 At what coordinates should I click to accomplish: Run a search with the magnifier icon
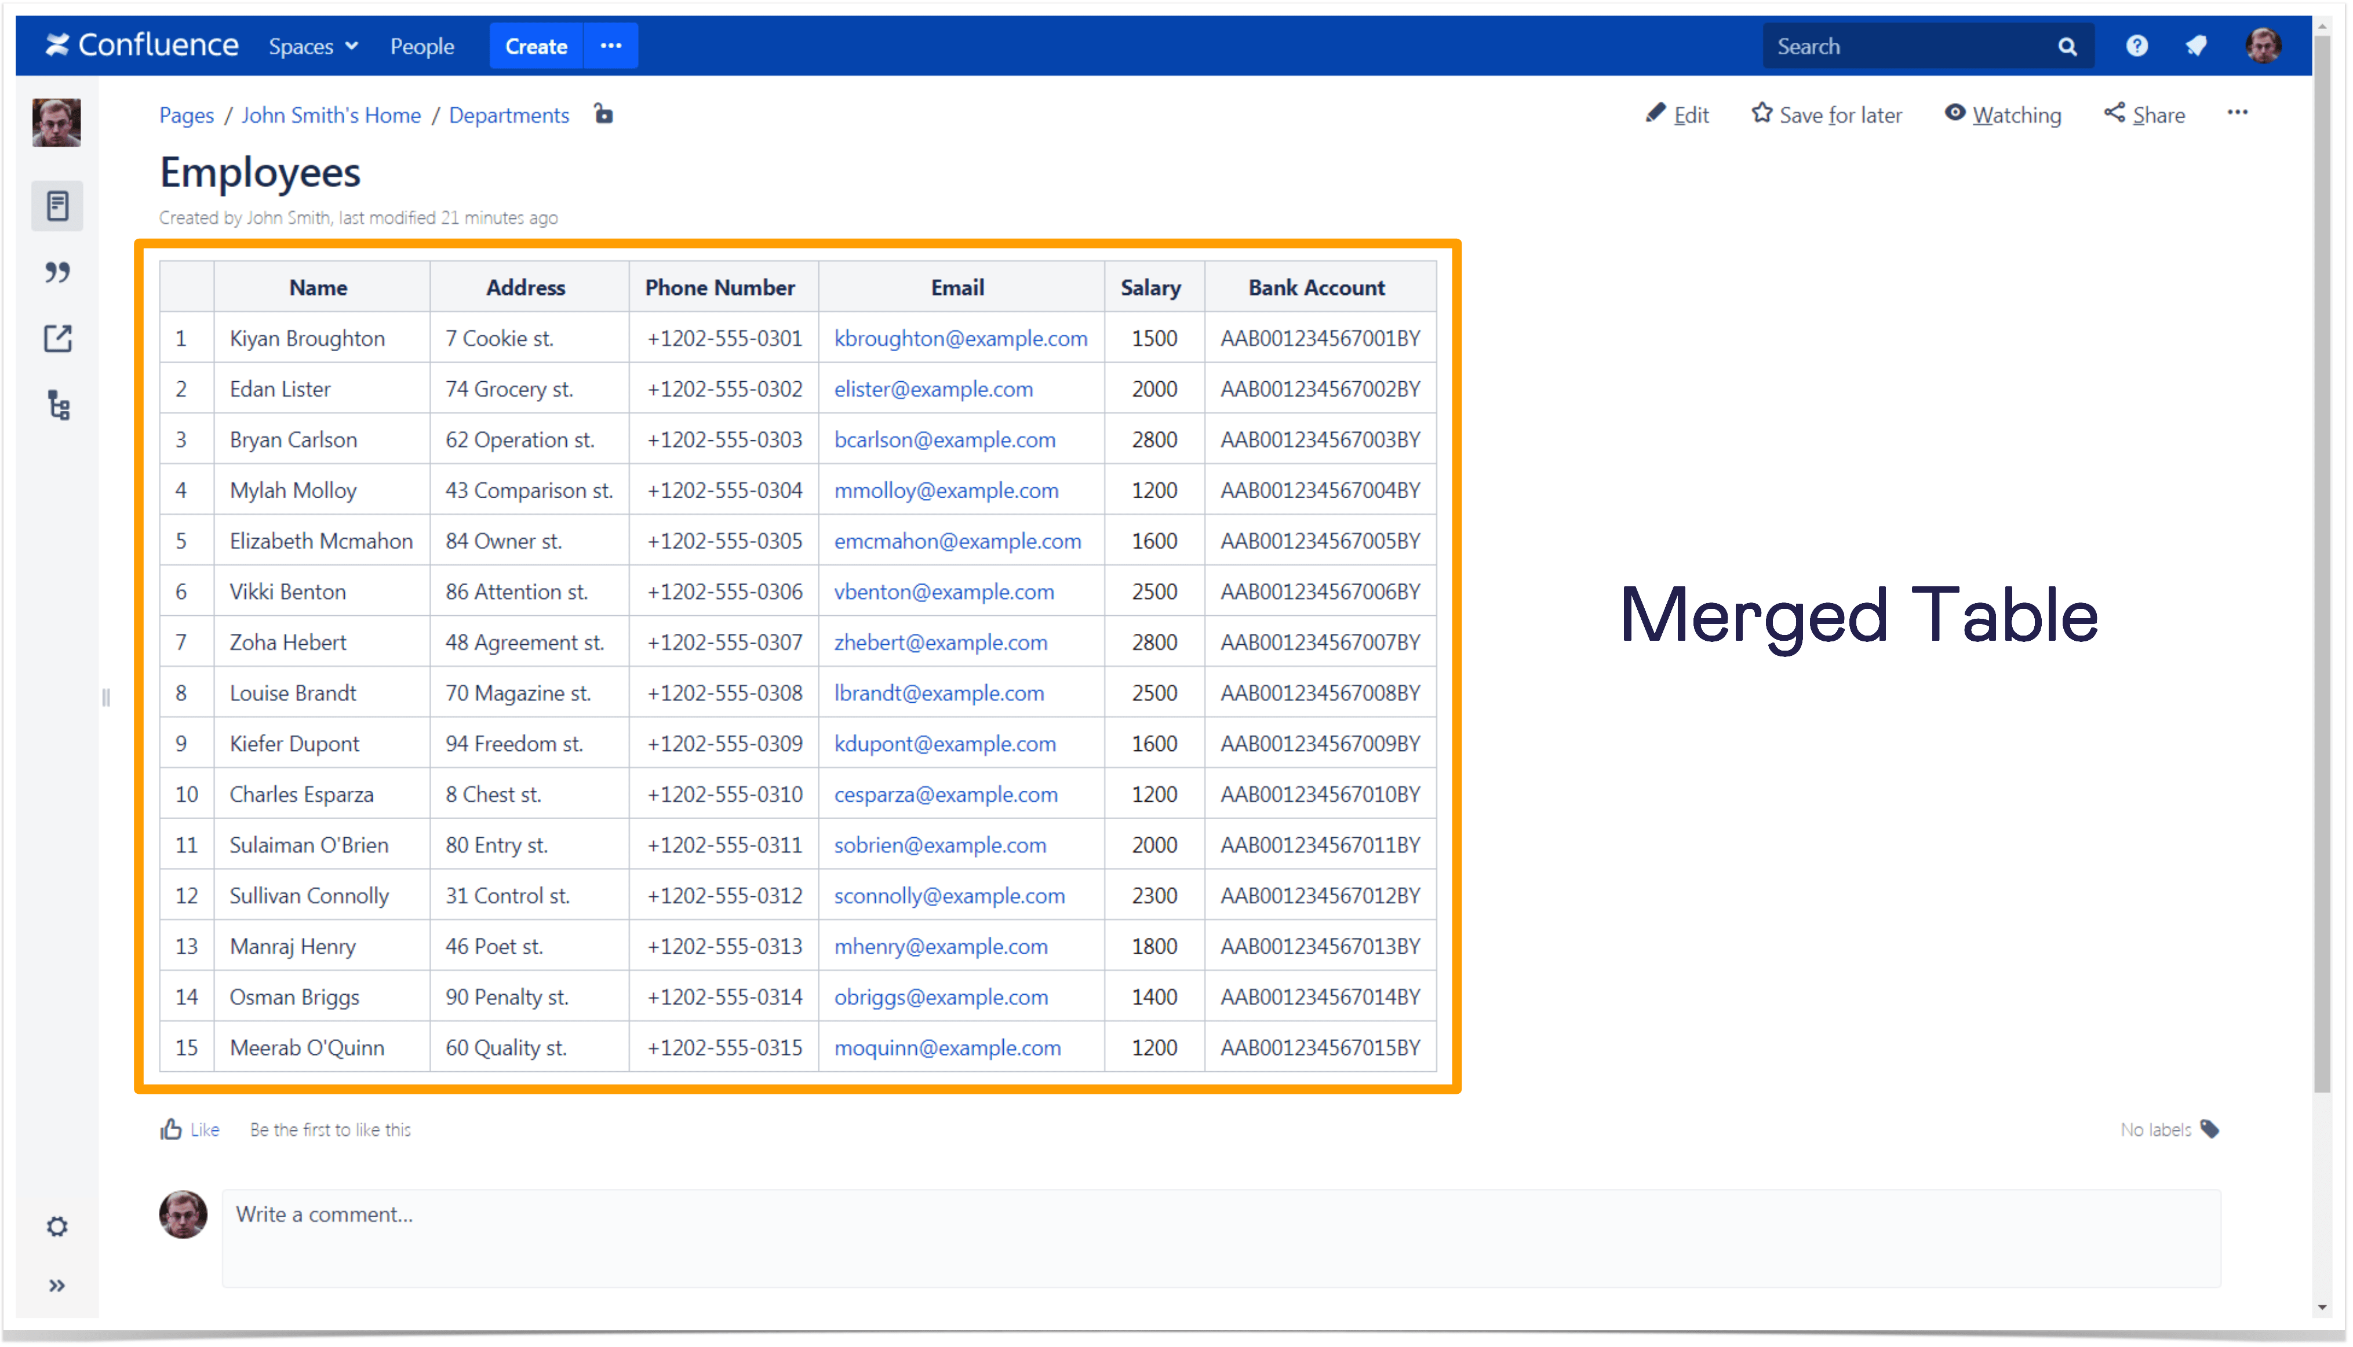click(x=2067, y=45)
